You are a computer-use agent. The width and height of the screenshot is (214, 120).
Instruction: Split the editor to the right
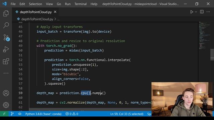point(202,12)
